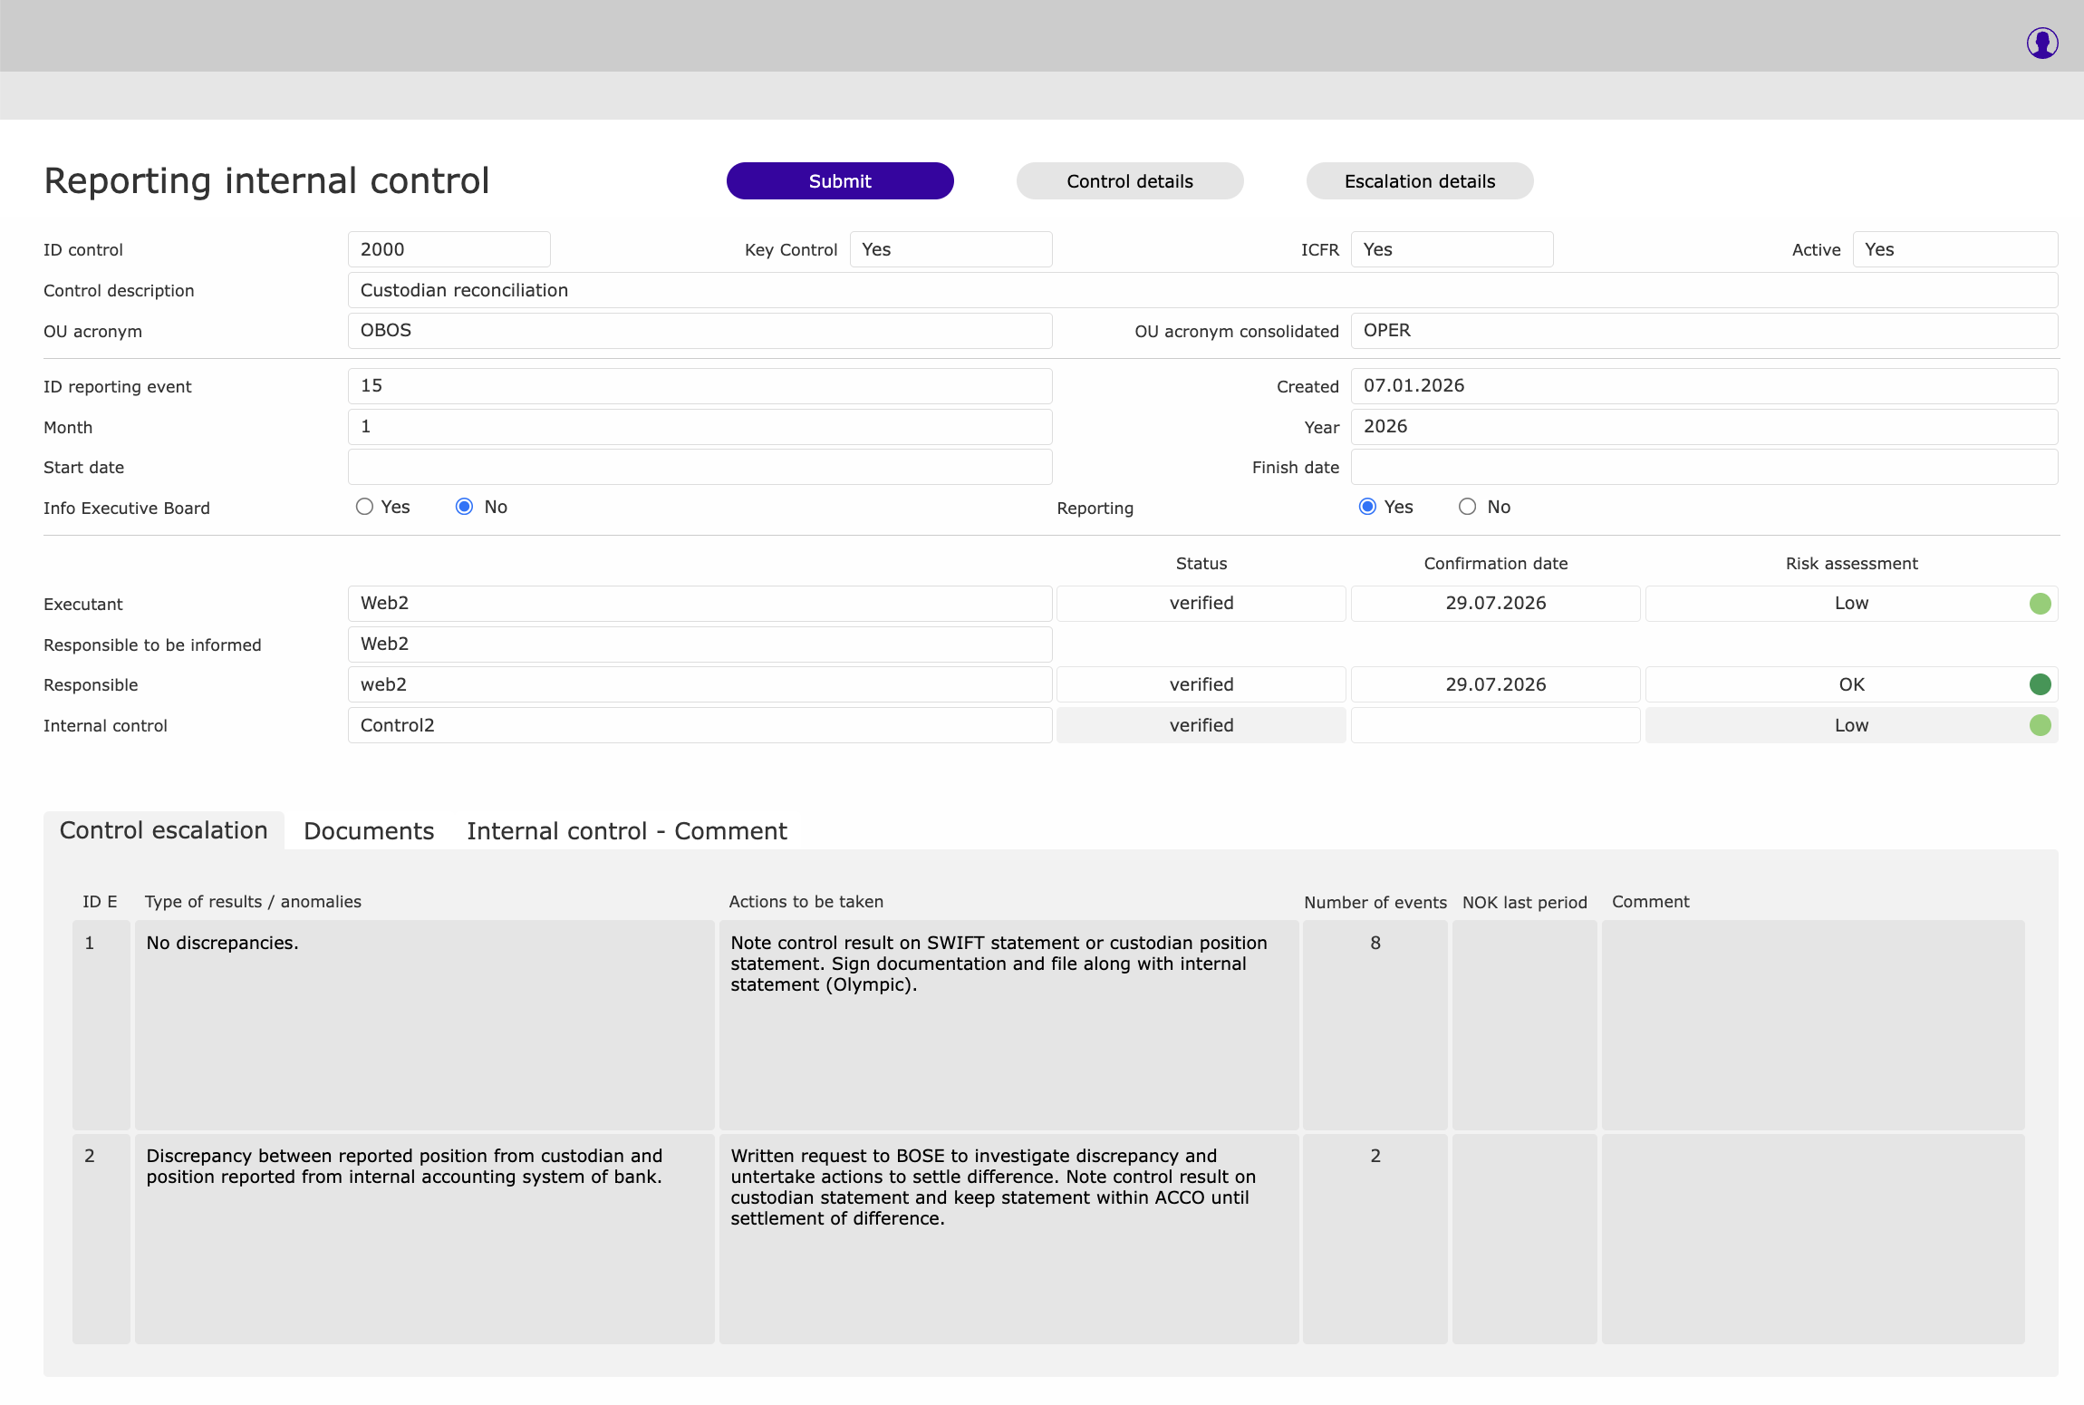Click the Internal control green risk indicator
This screenshot has height=1405, width=2084.
2040,725
